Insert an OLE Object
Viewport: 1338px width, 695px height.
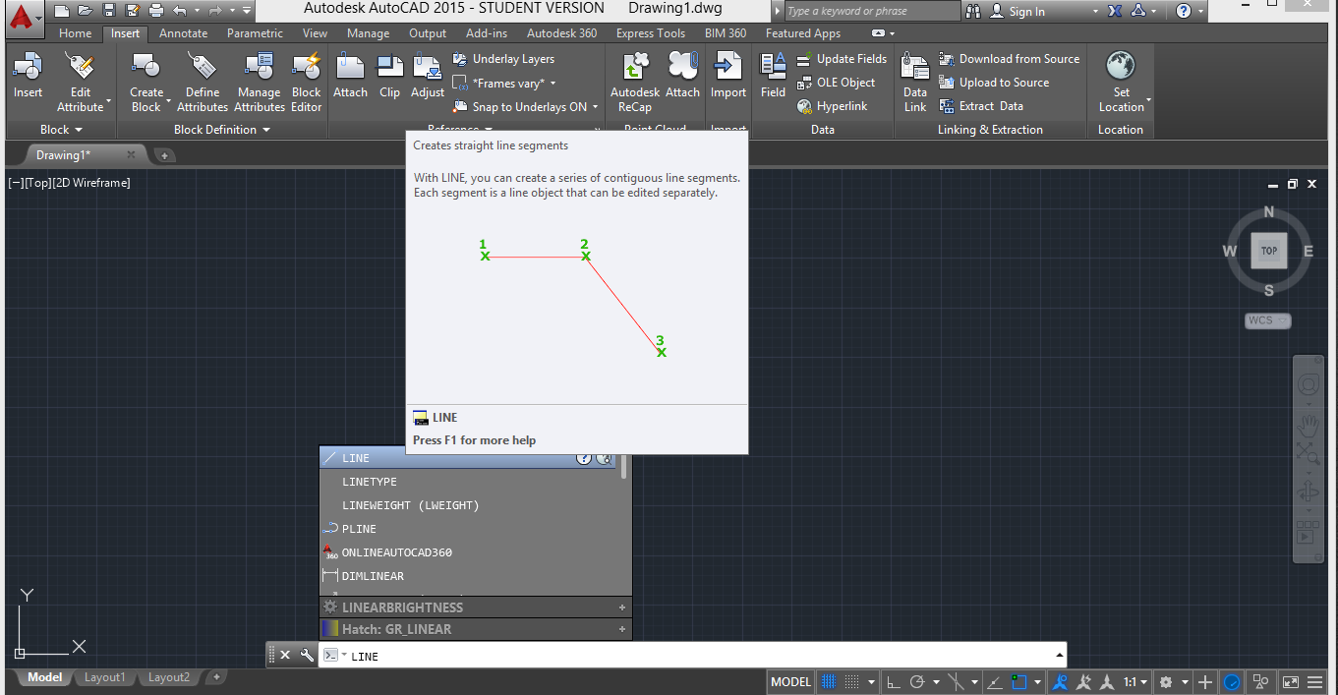coord(836,83)
